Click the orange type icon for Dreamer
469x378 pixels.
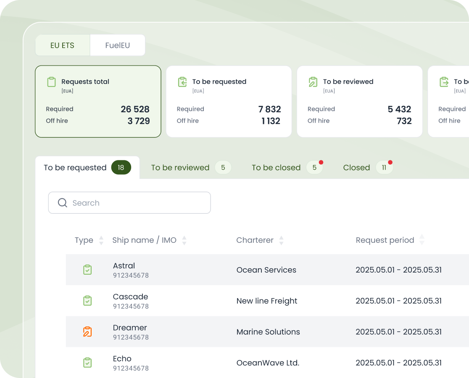point(87,332)
